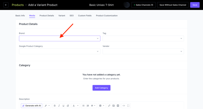Open the Google Product Category dropdown

[60, 51]
